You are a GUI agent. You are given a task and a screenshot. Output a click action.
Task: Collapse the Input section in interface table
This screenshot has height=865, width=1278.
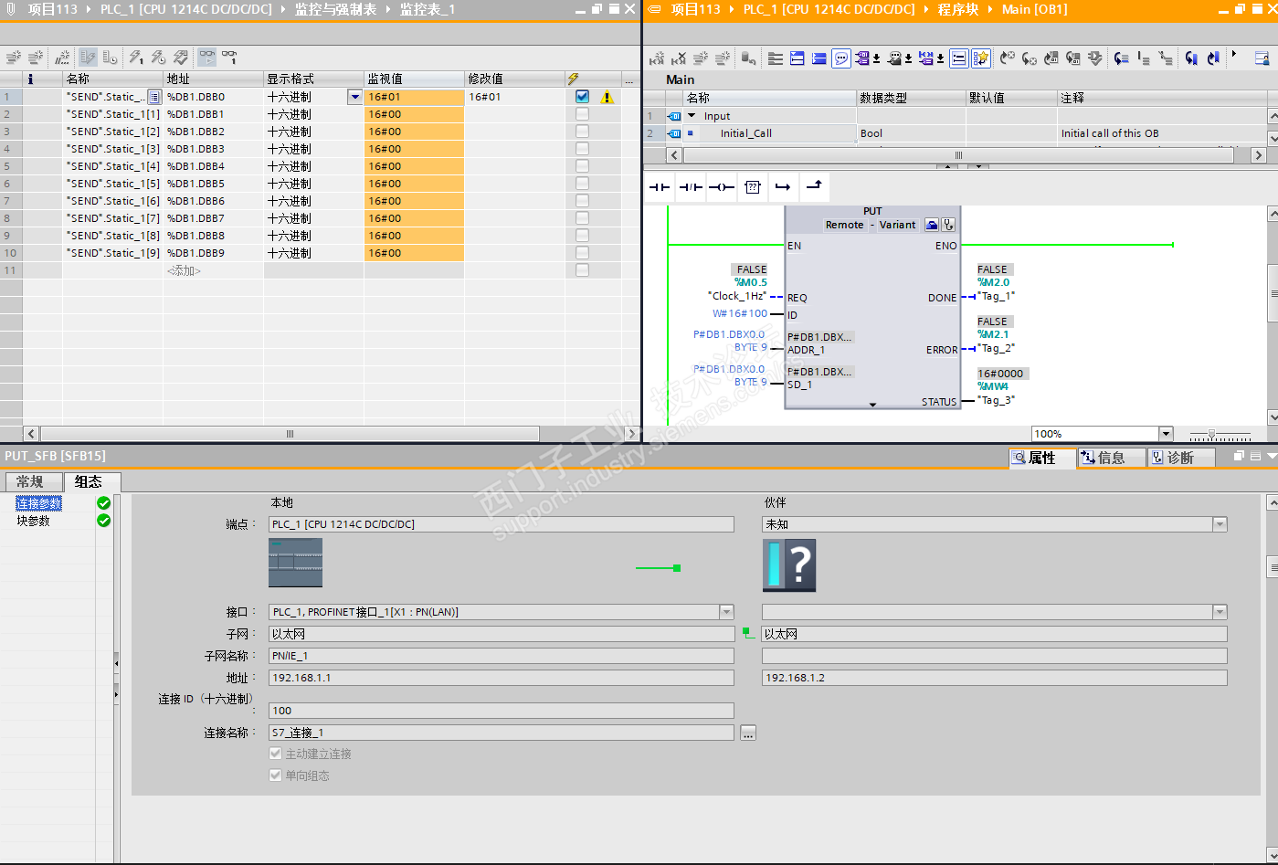[x=692, y=116]
